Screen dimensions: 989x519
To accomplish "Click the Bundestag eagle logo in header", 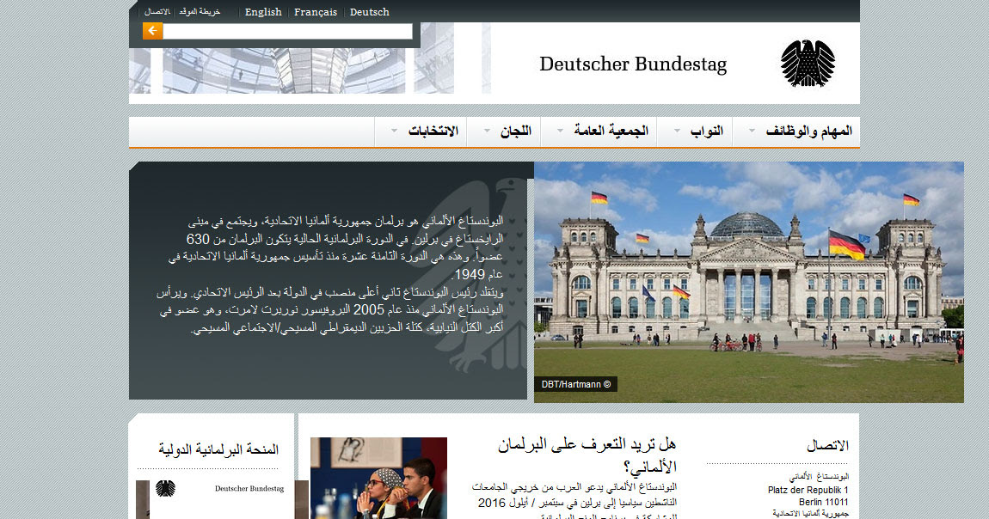I will (808, 64).
